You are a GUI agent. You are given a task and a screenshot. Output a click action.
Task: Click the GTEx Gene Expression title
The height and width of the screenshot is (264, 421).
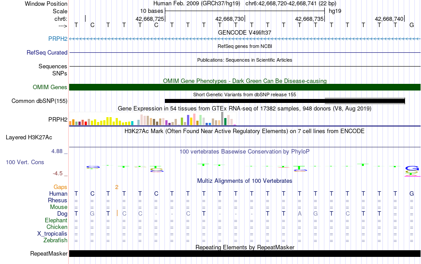(x=245, y=109)
